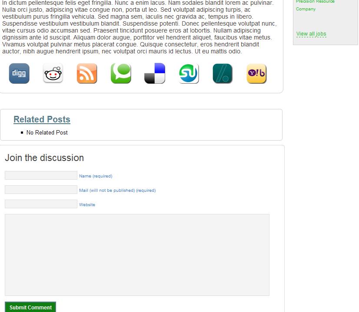This screenshot has height=312, width=359.
Task: Focus the Name (required) input field
Action: (41, 175)
